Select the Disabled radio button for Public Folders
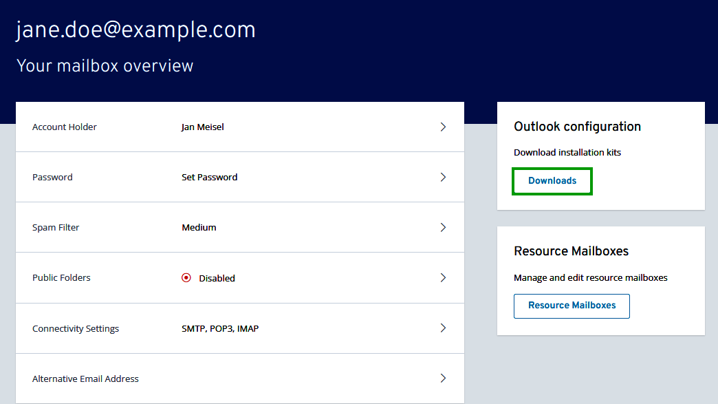Screen dimensions: 718x404 pyautogui.click(x=186, y=277)
